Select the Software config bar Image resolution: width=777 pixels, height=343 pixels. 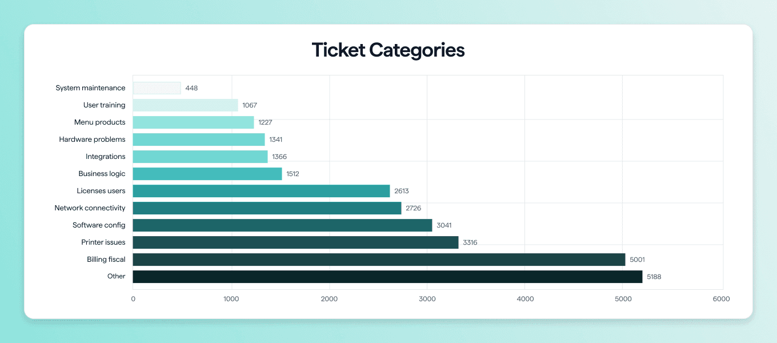pos(282,225)
